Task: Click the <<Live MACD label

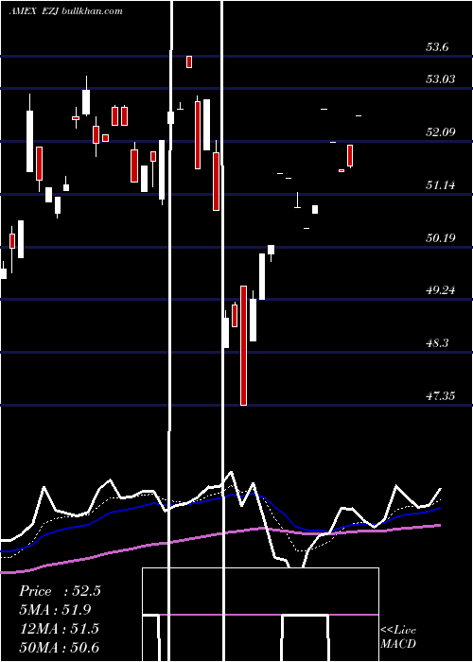Action: [x=398, y=636]
